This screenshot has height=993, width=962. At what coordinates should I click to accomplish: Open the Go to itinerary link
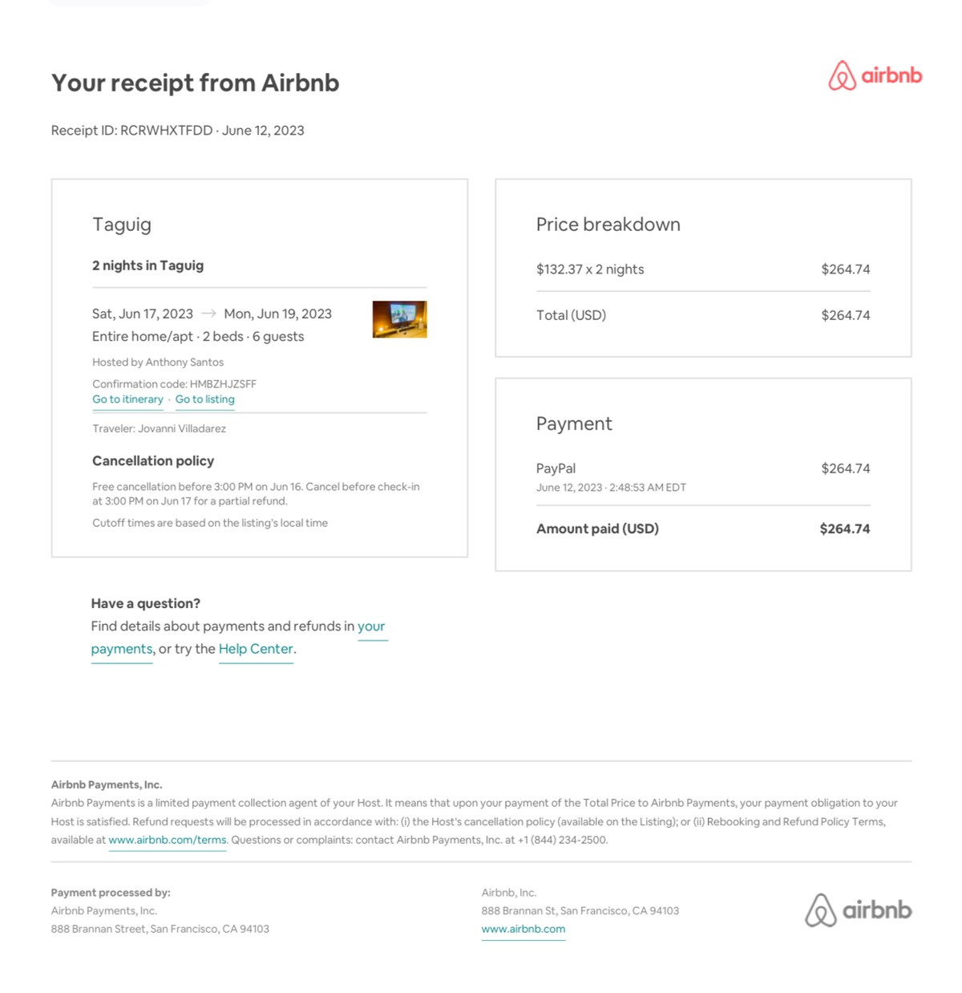click(x=127, y=399)
